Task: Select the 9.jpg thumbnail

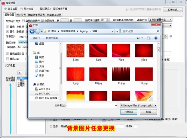Action: click(76, 74)
